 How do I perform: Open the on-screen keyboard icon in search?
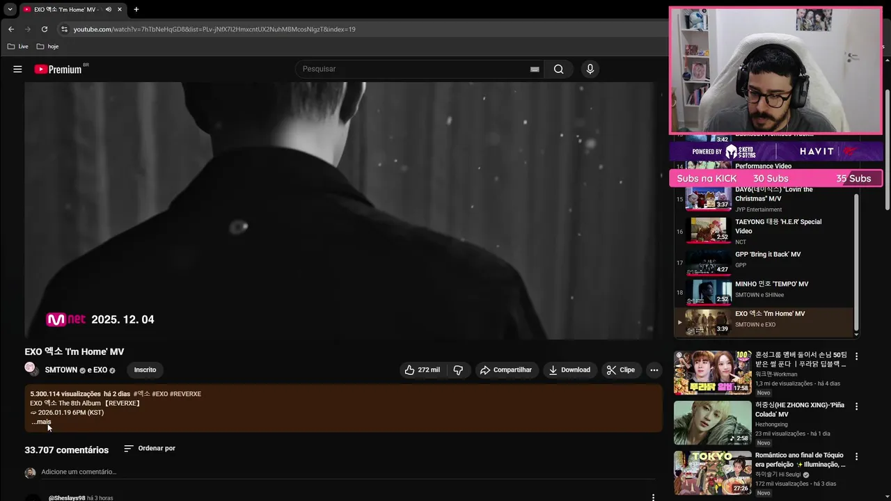[535, 70]
